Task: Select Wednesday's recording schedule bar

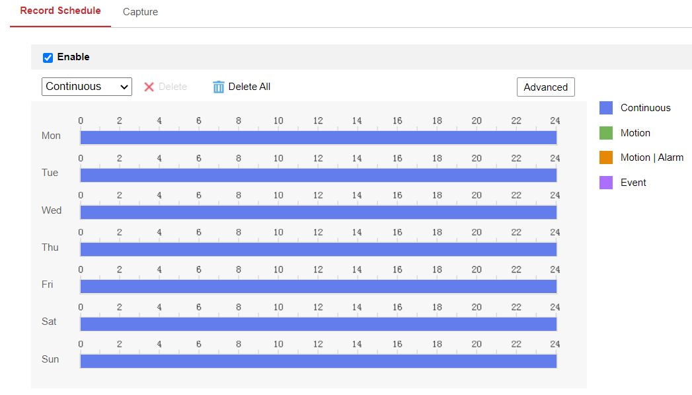Action: tap(318, 212)
